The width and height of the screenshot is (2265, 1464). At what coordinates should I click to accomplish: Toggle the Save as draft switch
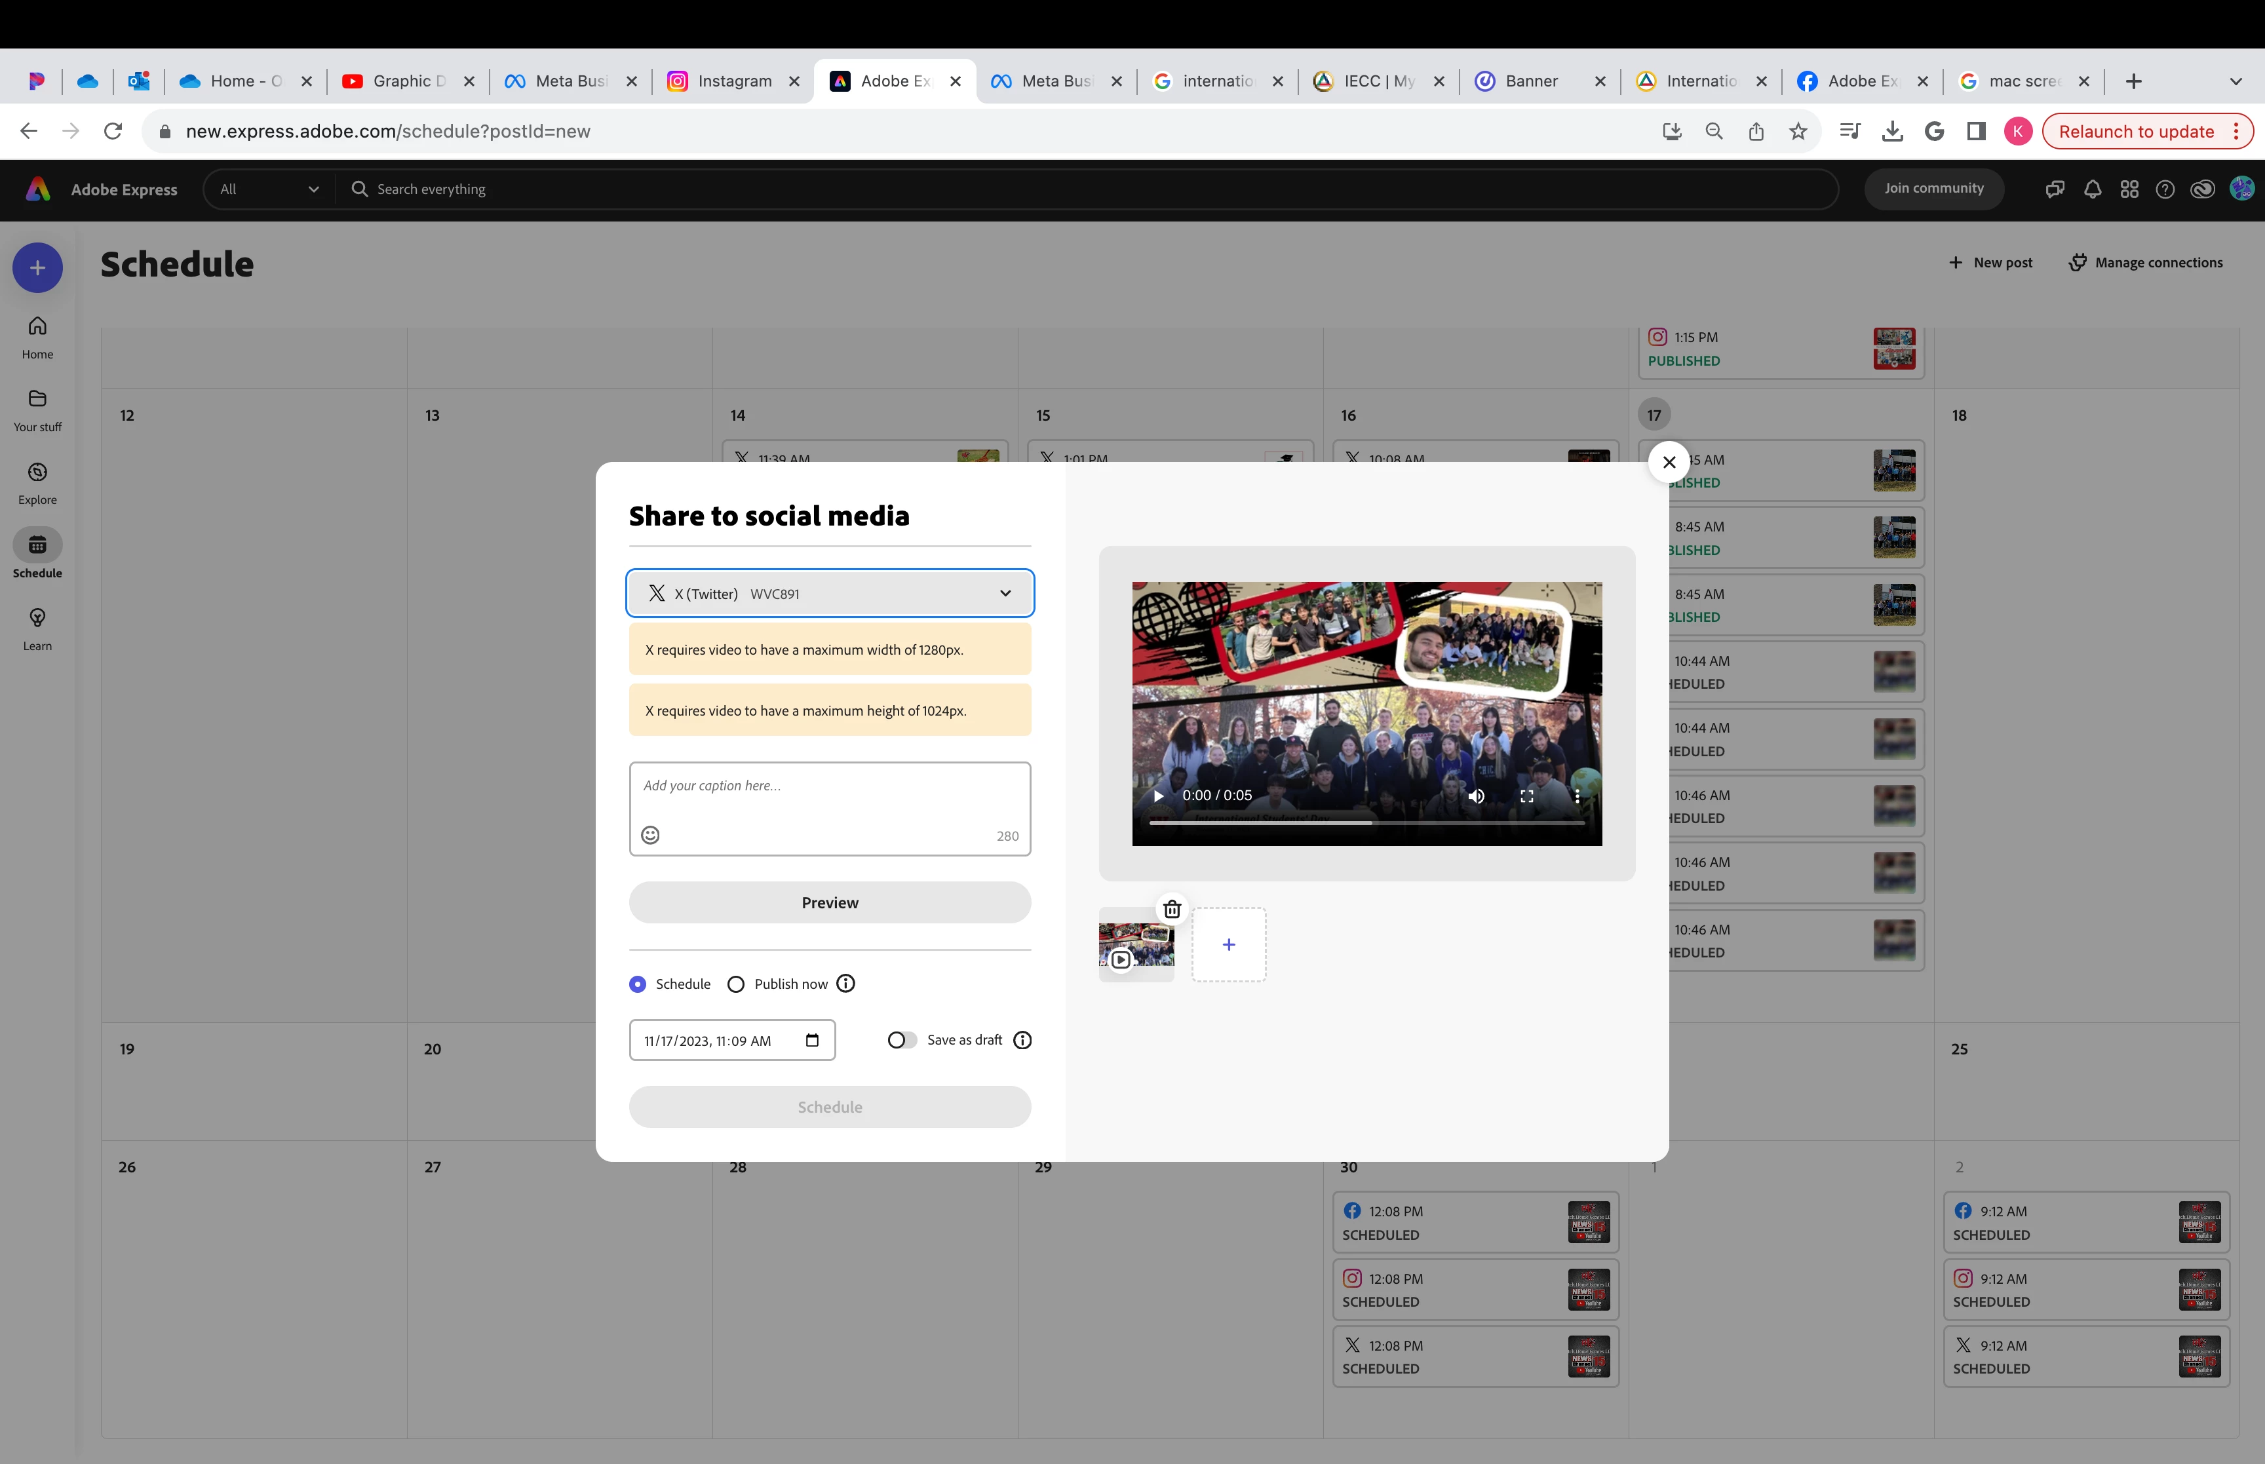coord(901,1040)
